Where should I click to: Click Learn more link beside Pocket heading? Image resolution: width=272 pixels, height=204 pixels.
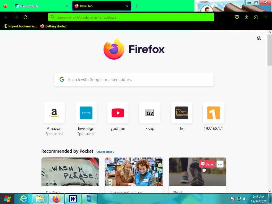click(105, 152)
